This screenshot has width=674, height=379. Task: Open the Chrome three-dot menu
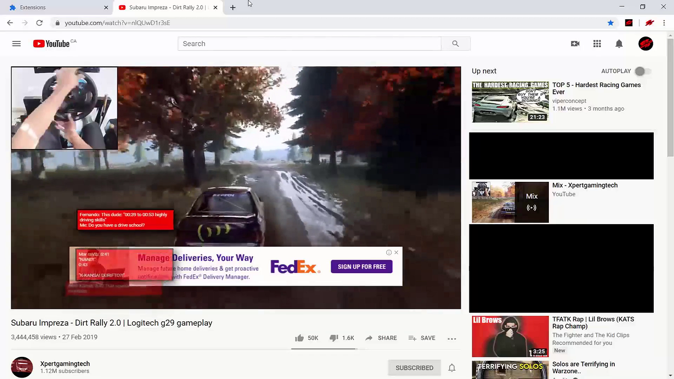click(x=664, y=23)
